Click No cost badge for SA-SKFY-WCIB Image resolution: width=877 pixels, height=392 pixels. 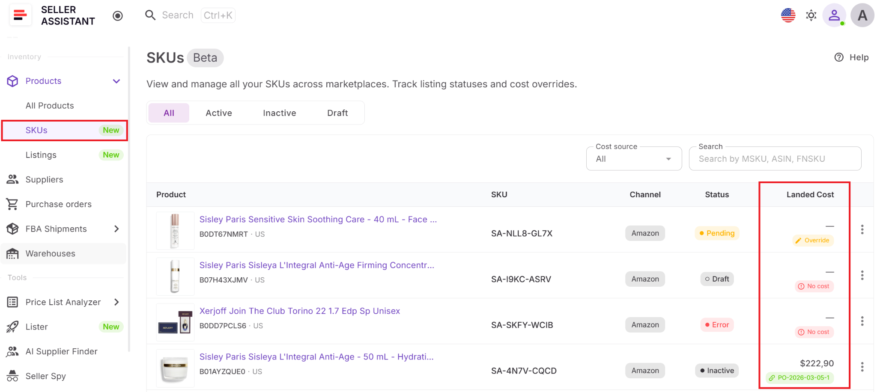coord(814,332)
